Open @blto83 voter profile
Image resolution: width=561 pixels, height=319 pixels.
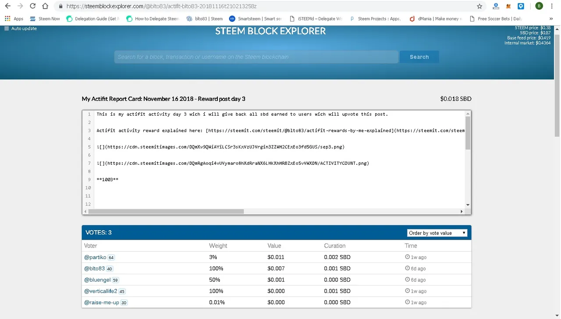tap(94, 269)
